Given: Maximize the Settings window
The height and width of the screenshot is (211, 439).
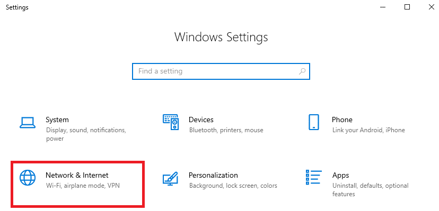Looking at the screenshot, I should click(x=407, y=7).
